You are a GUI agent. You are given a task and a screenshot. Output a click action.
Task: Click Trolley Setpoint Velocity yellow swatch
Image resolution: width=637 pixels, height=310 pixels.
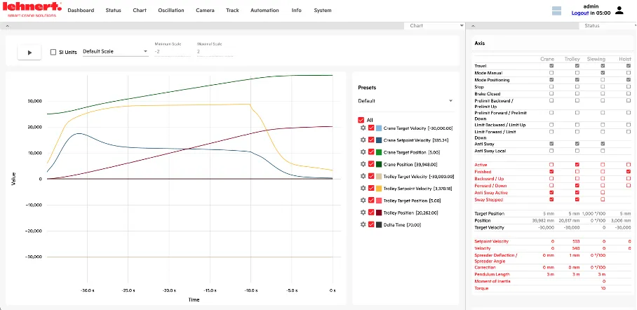click(379, 188)
